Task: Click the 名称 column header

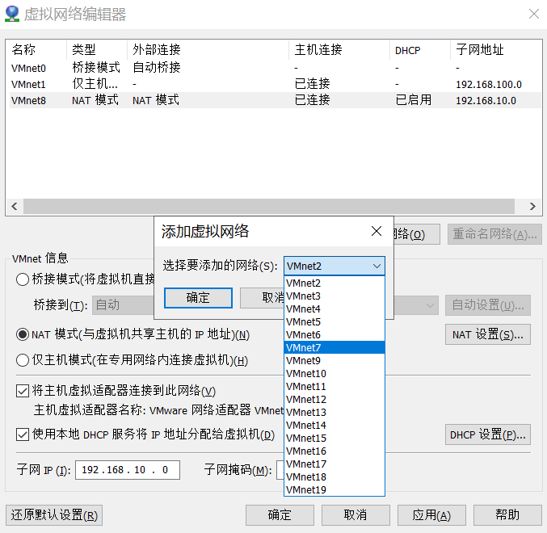Action: tap(36, 50)
